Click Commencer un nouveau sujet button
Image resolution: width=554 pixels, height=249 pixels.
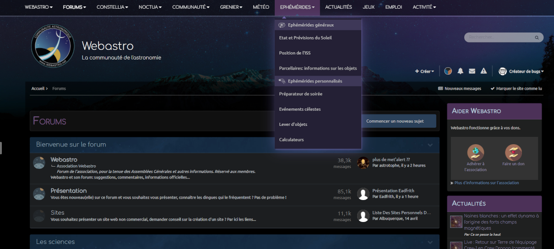point(398,121)
